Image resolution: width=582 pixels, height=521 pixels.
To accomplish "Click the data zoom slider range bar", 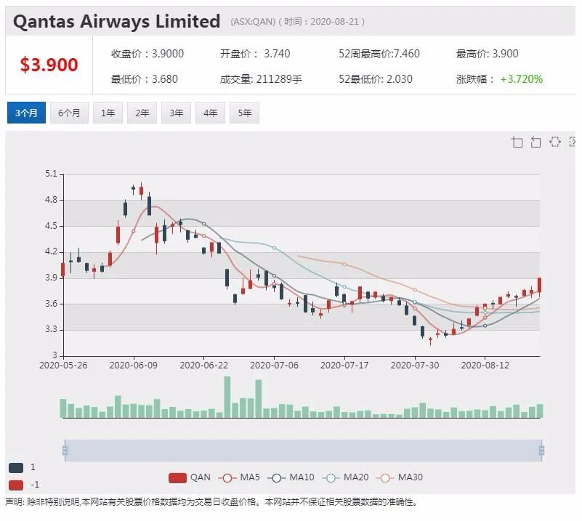I will (x=303, y=451).
